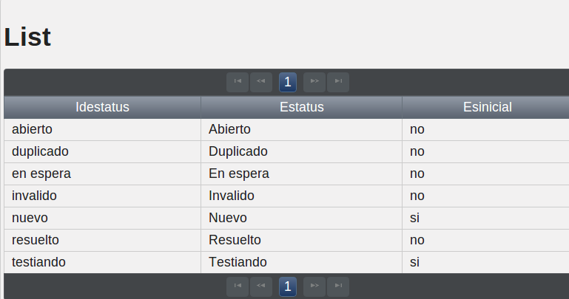Select page 1 in bottom paginator
The image size is (569, 299).
pyautogui.click(x=288, y=286)
